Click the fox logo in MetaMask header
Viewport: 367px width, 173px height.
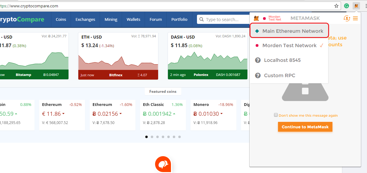point(257,18)
